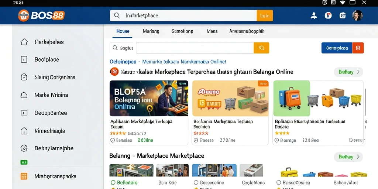Click the BOS88 logo
Screen dimensions: 378x189
(x=41, y=16)
